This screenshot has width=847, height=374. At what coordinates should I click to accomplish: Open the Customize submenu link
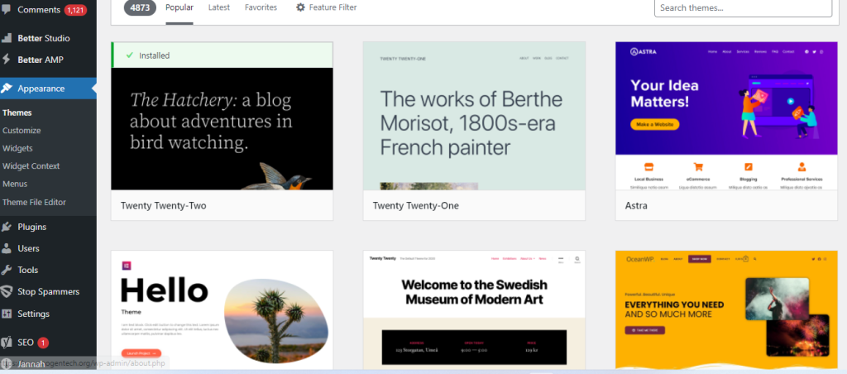click(x=22, y=130)
